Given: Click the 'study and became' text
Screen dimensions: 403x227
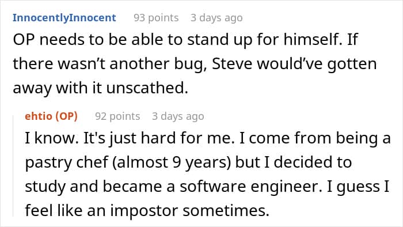Looking at the screenshot, I should (x=93, y=187).
